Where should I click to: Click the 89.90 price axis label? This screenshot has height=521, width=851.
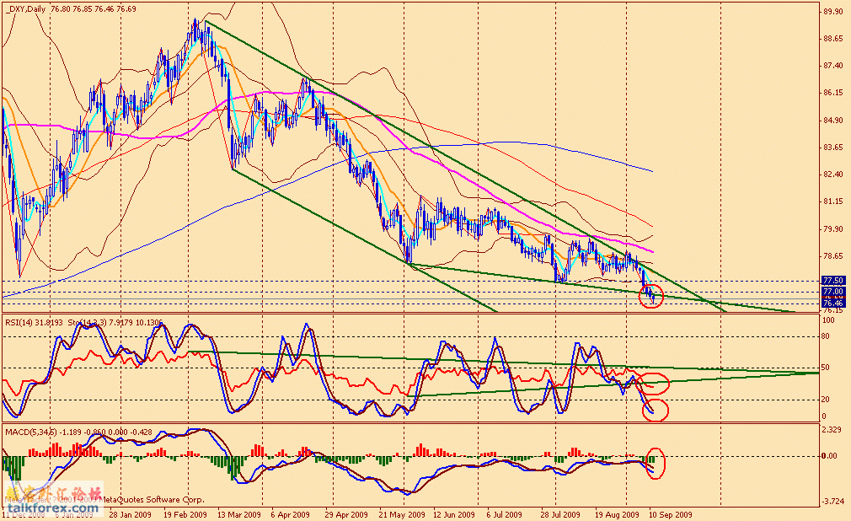[833, 12]
